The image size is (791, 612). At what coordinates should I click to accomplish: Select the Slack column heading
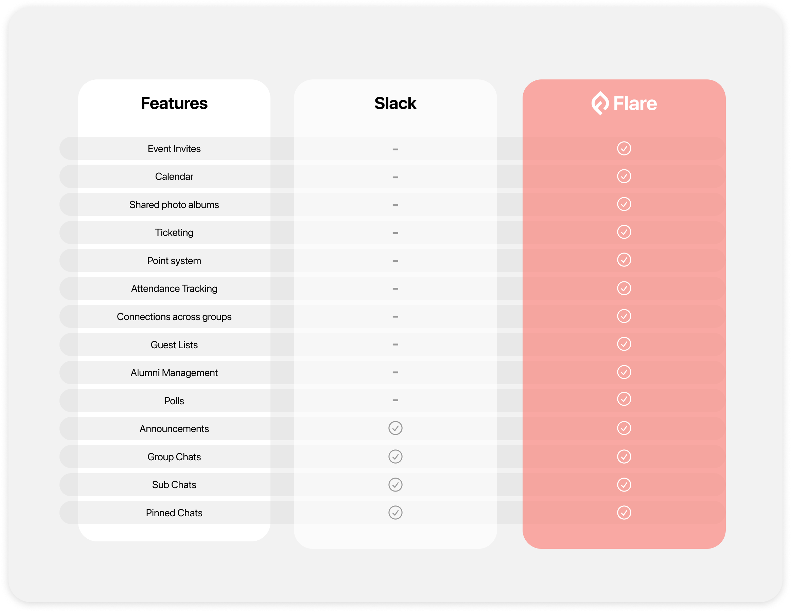click(x=395, y=104)
